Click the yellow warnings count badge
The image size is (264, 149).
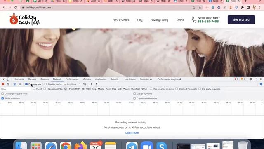click(243, 79)
